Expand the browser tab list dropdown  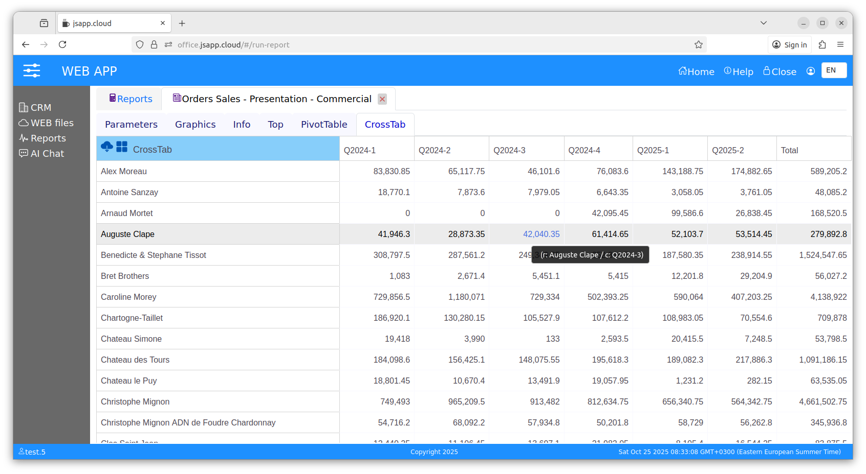(764, 23)
